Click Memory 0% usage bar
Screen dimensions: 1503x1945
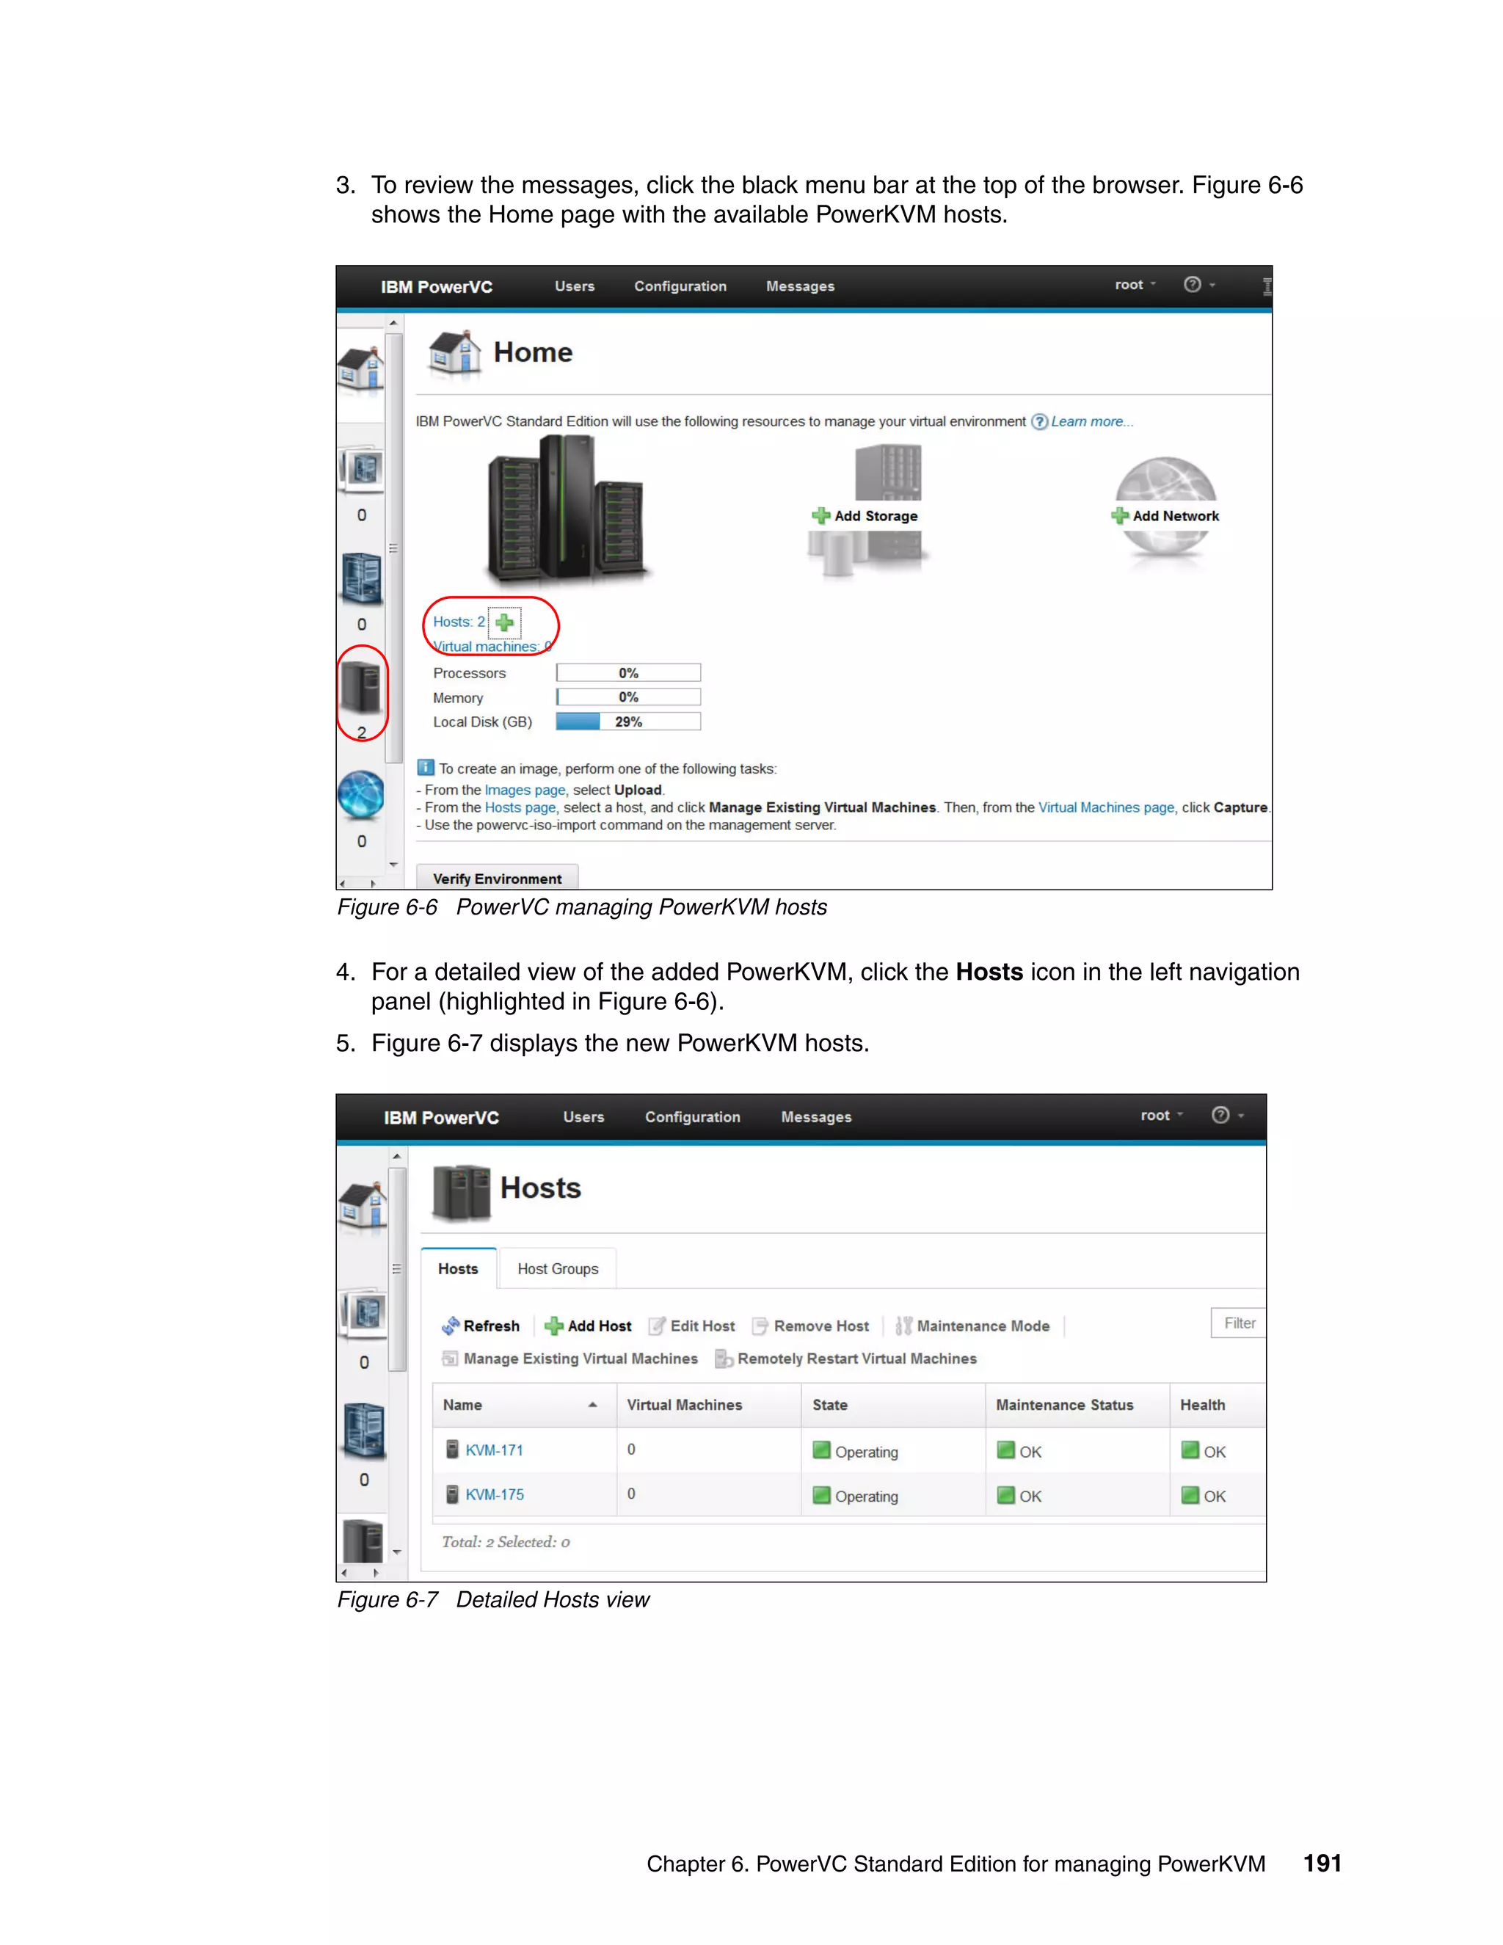(x=629, y=697)
